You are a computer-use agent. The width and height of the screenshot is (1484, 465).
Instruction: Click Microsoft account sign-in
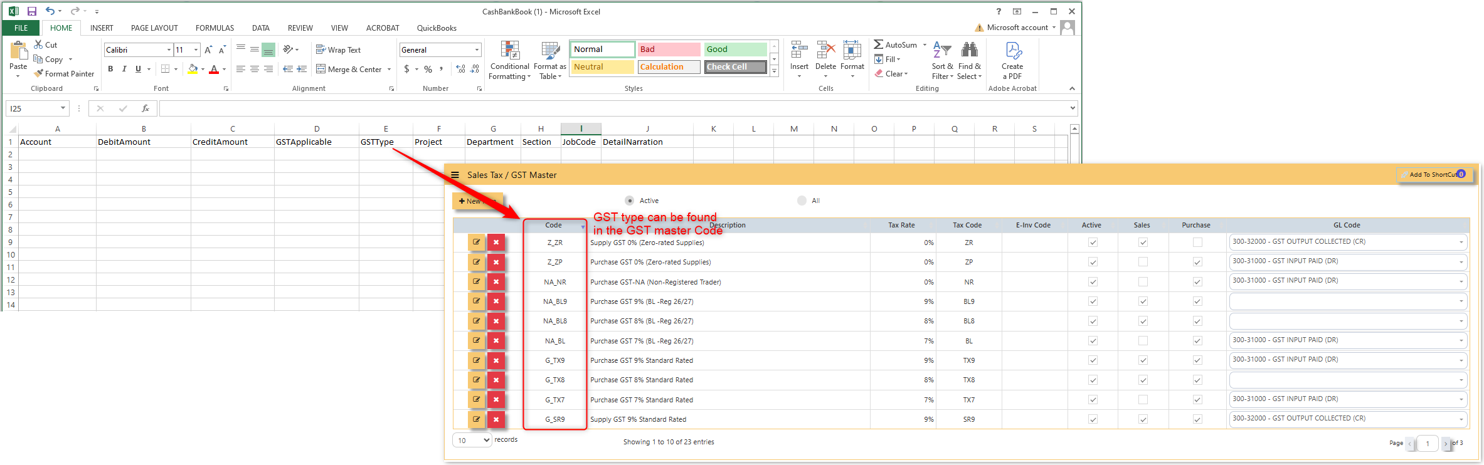coord(1017,28)
